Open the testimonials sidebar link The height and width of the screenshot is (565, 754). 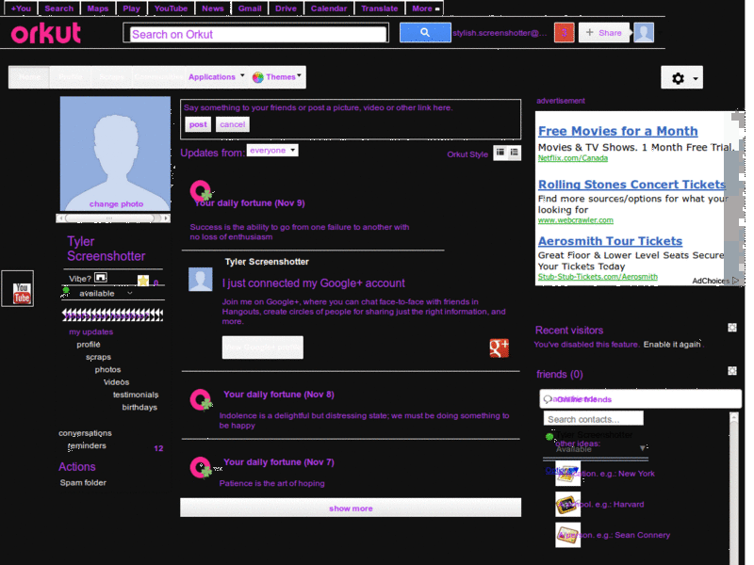tap(136, 395)
